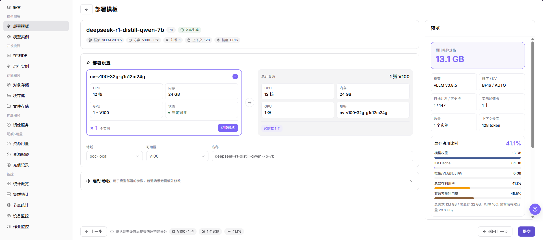Screen dimensions: 543x240
Task: Click the gear icon beside 启动参数
Action: point(88,181)
